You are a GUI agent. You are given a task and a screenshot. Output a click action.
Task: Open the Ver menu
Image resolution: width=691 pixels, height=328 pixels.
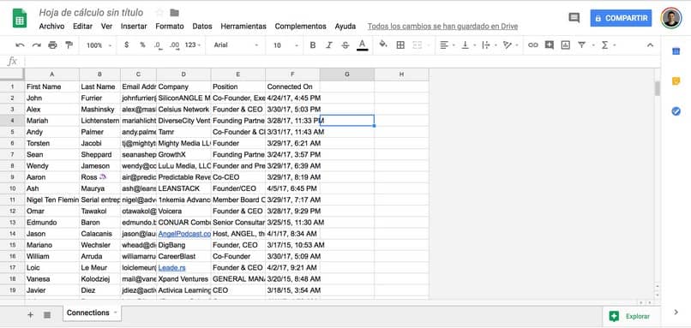click(x=106, y=27)
